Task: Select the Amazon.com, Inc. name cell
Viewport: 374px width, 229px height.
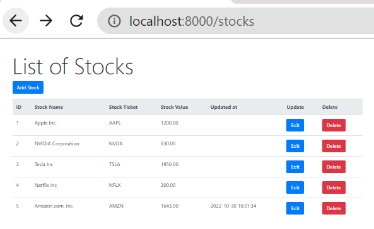Action: pos(54,206)
